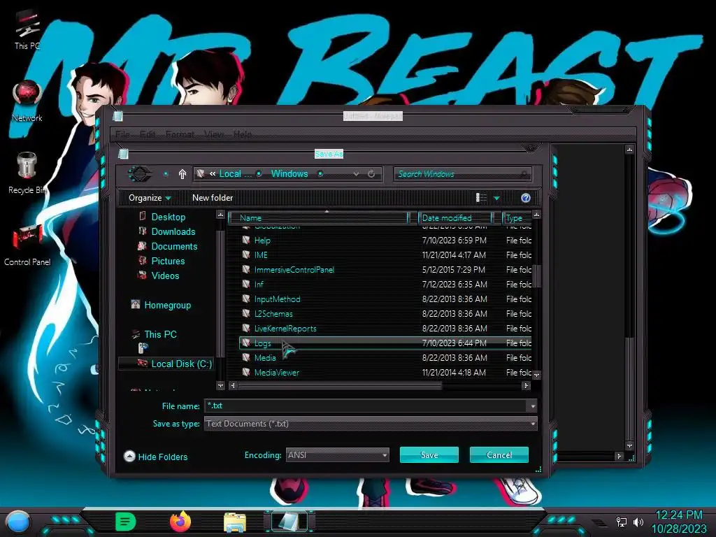Screen dimensions: 716x537
Task: Select Pictures in the navigation pane
Action: (168, 261)
